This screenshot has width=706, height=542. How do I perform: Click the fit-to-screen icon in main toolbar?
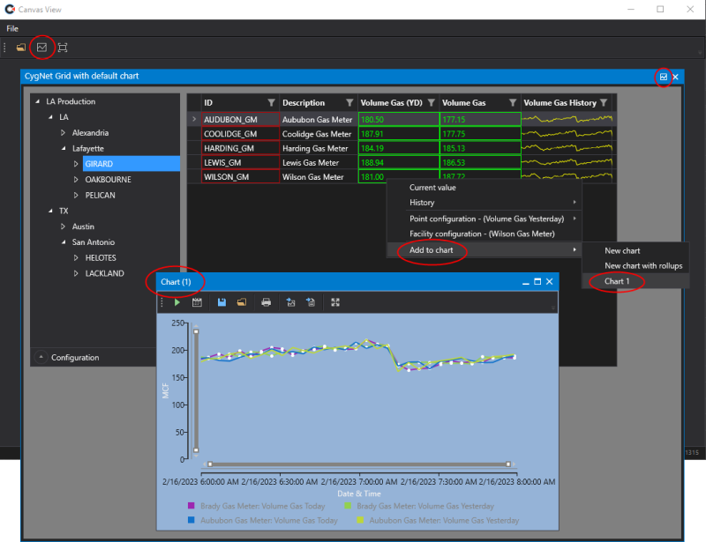pos(63,48)
